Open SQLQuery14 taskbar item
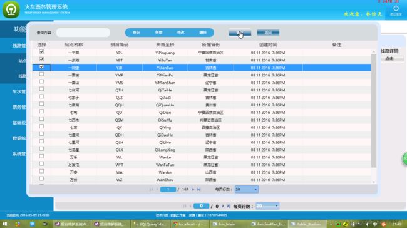This screenshot has height=228, width=407. (150, 224)
